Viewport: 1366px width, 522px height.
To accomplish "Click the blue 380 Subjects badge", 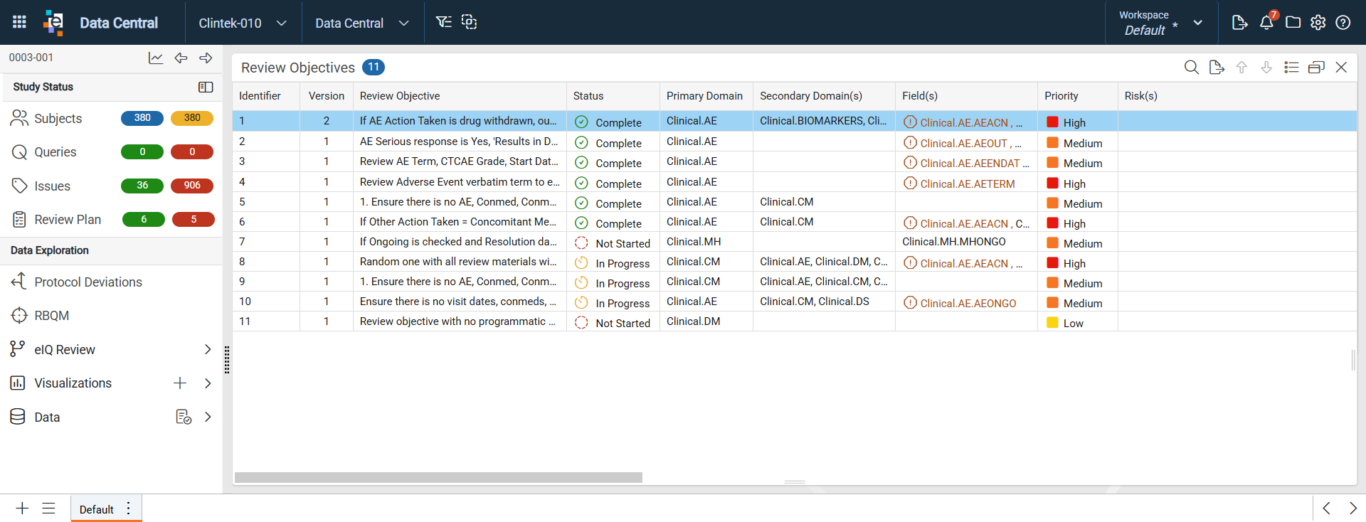I will 142,118.
